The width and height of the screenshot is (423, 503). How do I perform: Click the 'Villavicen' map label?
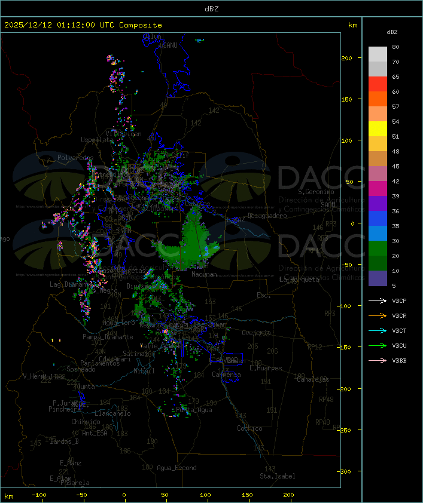123,134
